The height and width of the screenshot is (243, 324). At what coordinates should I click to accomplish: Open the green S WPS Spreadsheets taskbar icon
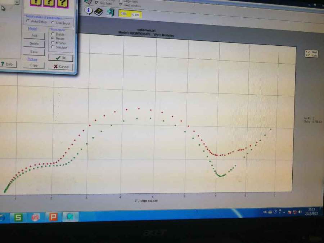18,217
